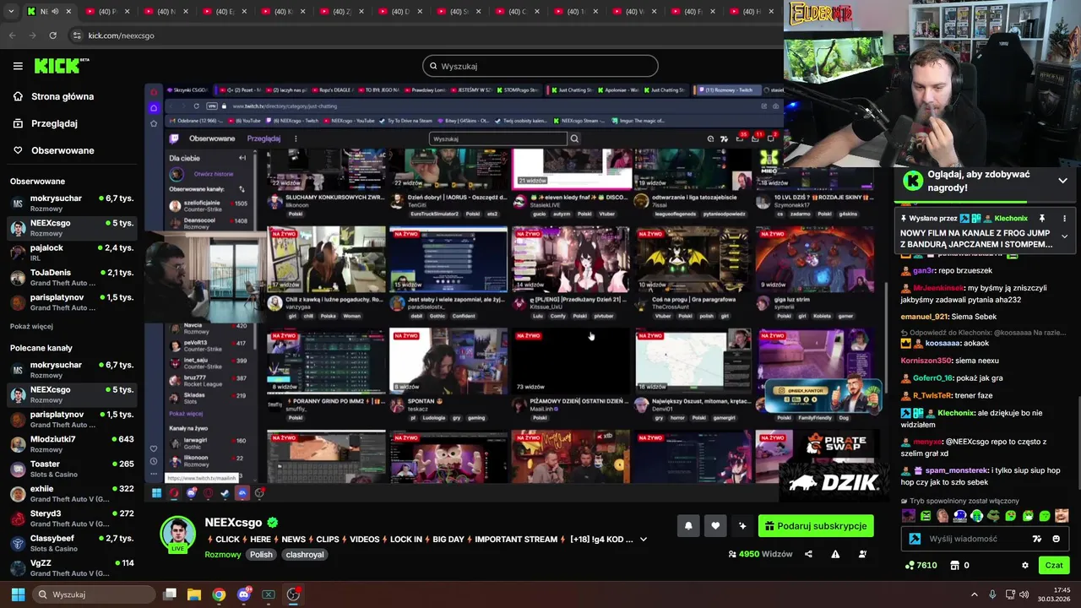This screenshot has width=1081, height=608.
Task: Open Chrome from taskbar
Action: pyautogui.click(x=219, y=594)
